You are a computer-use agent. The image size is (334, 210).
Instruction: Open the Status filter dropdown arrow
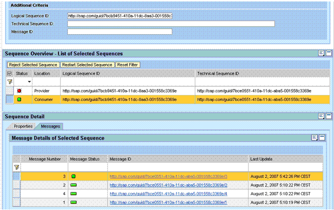tap(29, 82)
